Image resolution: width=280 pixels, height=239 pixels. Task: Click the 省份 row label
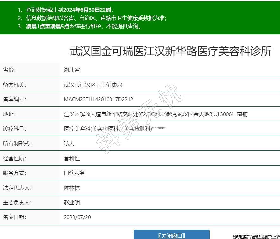pyautogui.click(x=9, y=70)
